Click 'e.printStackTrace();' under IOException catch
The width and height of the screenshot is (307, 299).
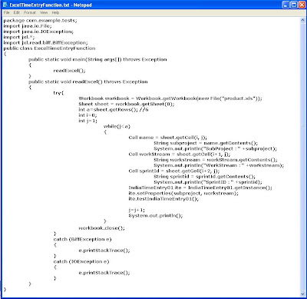(x=104, y=273)
